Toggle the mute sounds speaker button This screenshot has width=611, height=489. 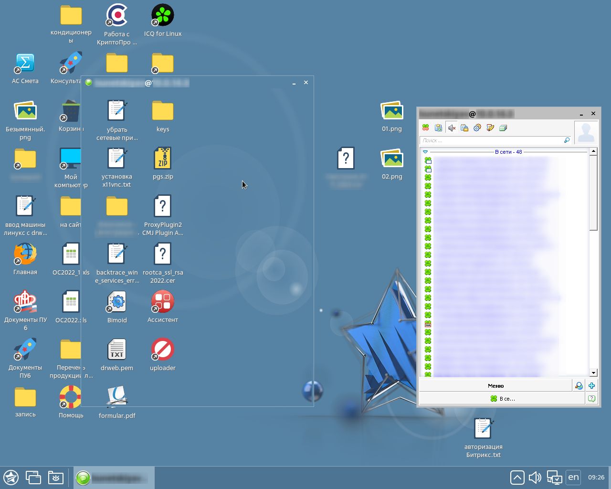[452, 128]
